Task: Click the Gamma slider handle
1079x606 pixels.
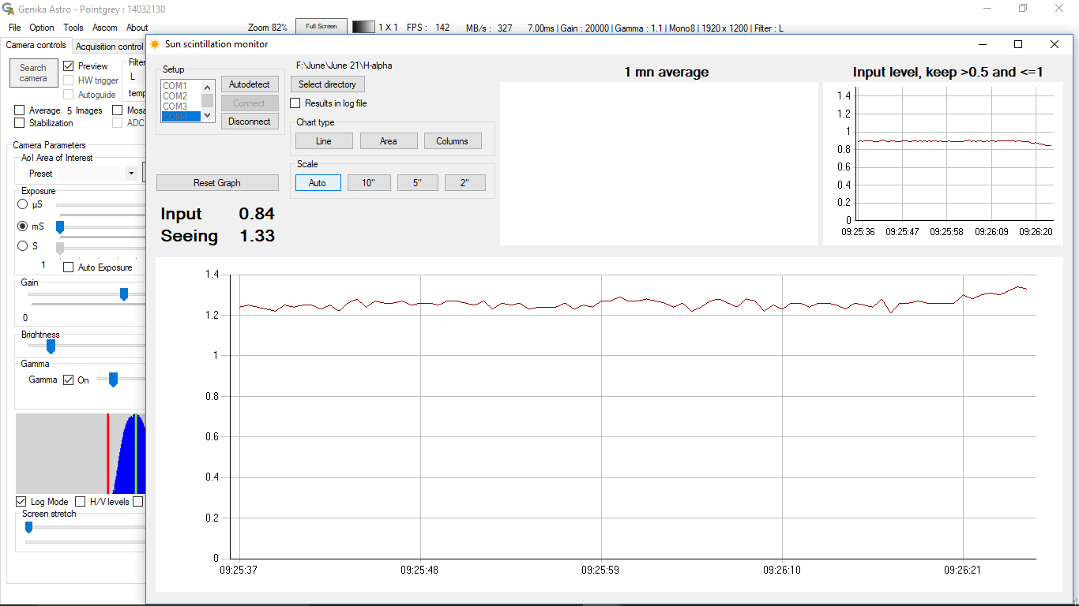Action: pos(113,380)
